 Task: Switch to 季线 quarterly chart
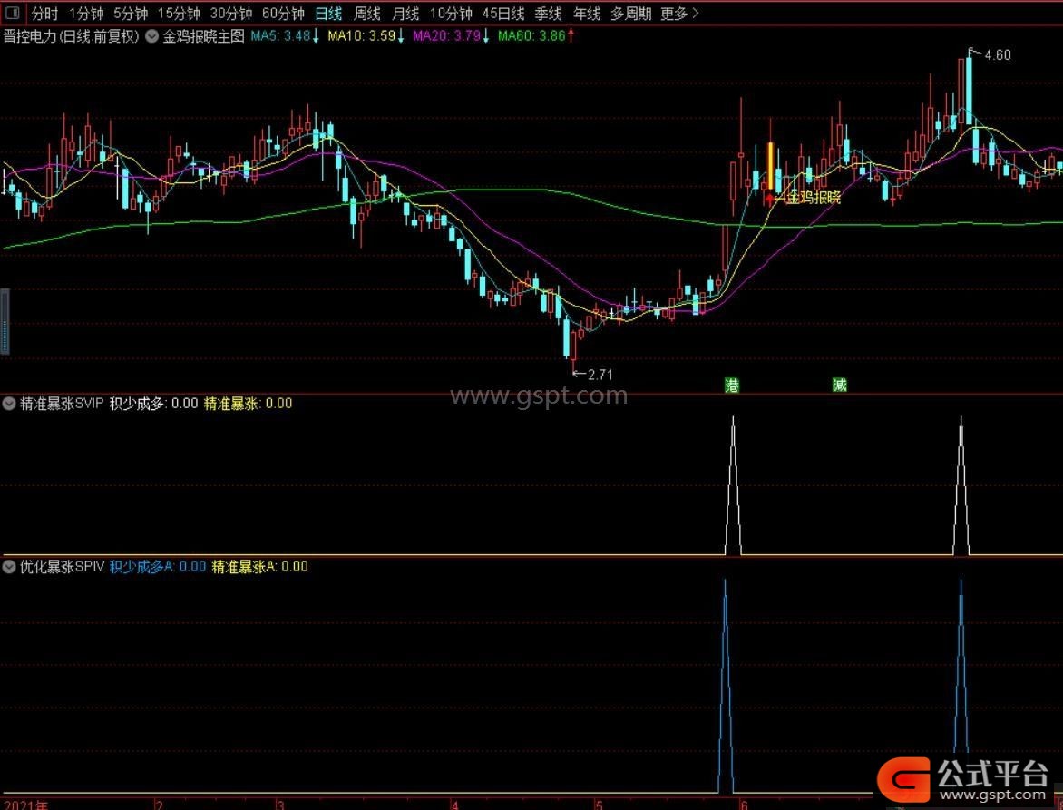tap(548, 14)
